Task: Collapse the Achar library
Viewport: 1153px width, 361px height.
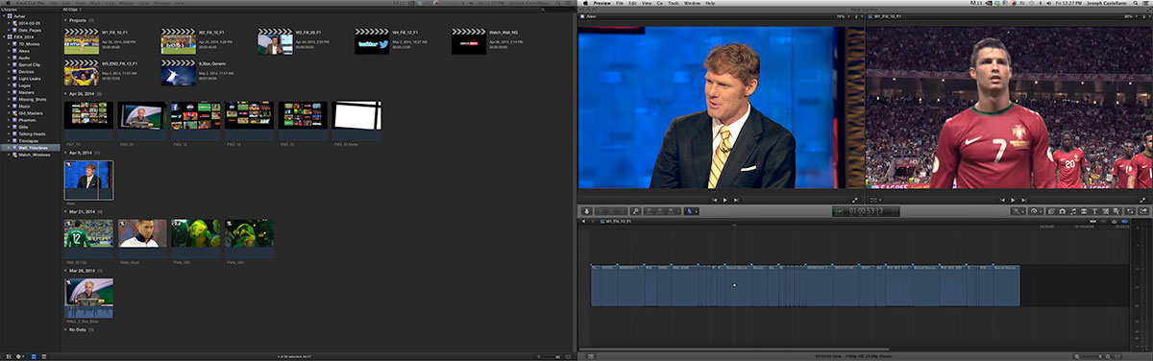Action: click(x=5, y=15)
